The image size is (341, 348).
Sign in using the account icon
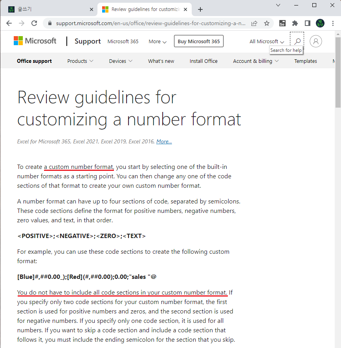coord(316,41)
